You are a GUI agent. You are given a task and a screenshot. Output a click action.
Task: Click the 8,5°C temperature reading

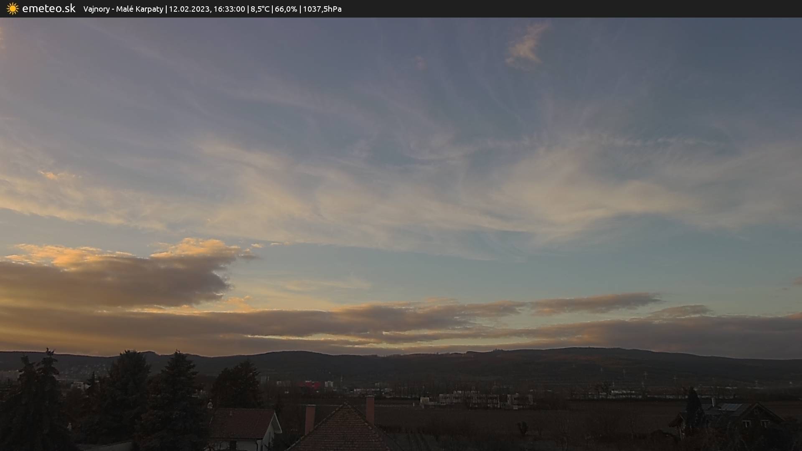(260, 9)
